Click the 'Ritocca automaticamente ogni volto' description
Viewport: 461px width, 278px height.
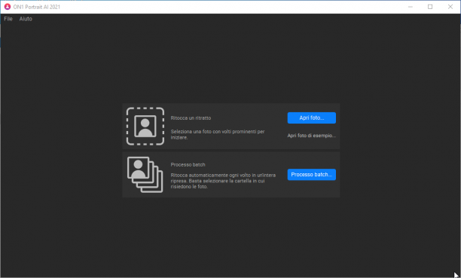(223, 181)
